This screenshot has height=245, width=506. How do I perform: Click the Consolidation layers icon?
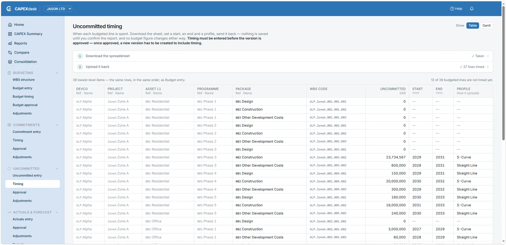coord(10,62)
